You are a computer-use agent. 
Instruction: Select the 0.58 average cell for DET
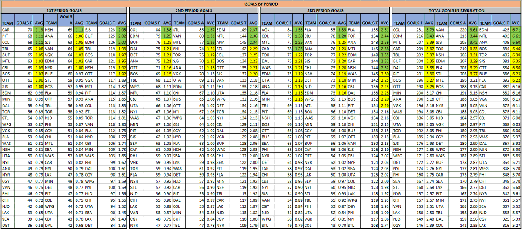(x=39, y=226)
